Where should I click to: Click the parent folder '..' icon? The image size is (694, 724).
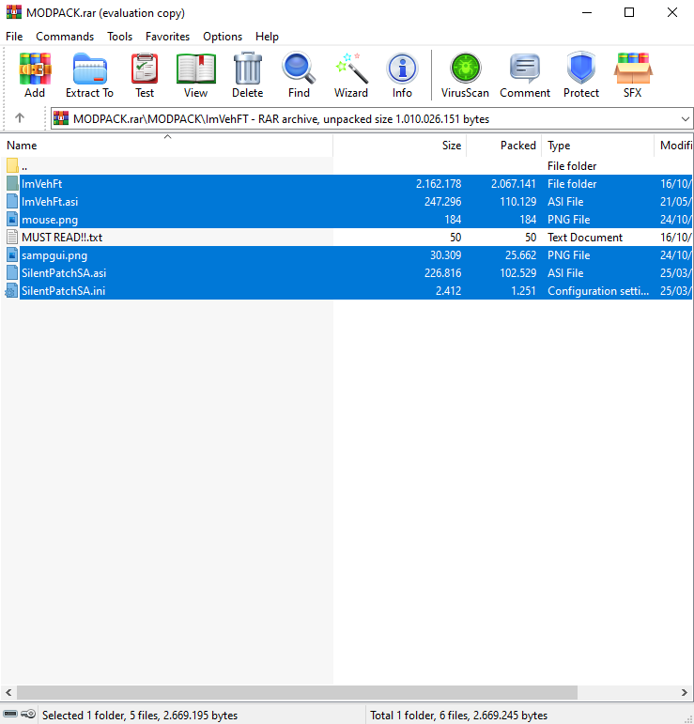[12, 166]
